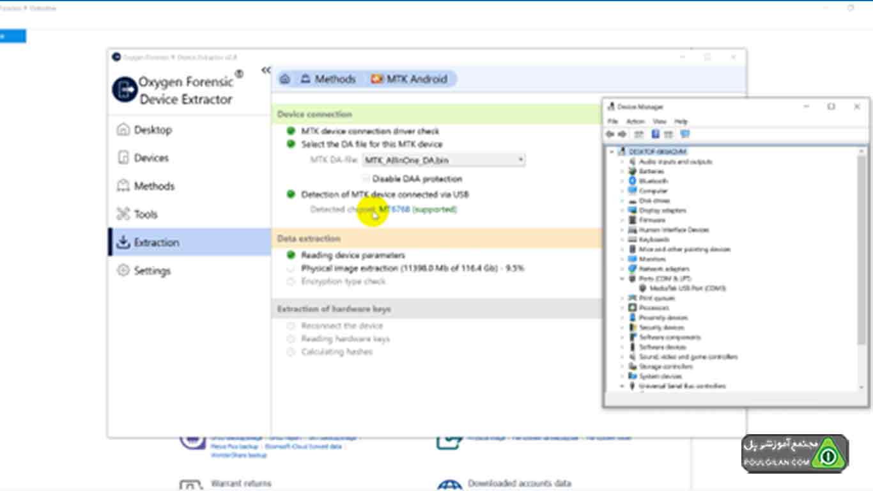This screenshot has height=491, width=873.
Task: Click the MTK Android breadcrumb tab
Action: pyautogui.click(x=409, y=79)
